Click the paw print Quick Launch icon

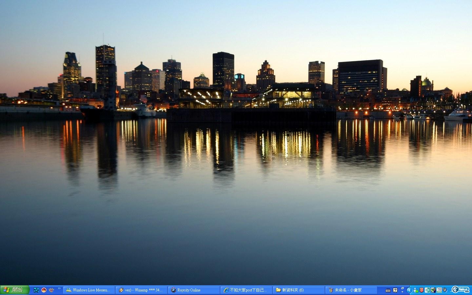tap(51, 290)
